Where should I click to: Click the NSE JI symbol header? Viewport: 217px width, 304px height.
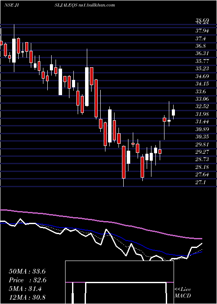(11, 5)
